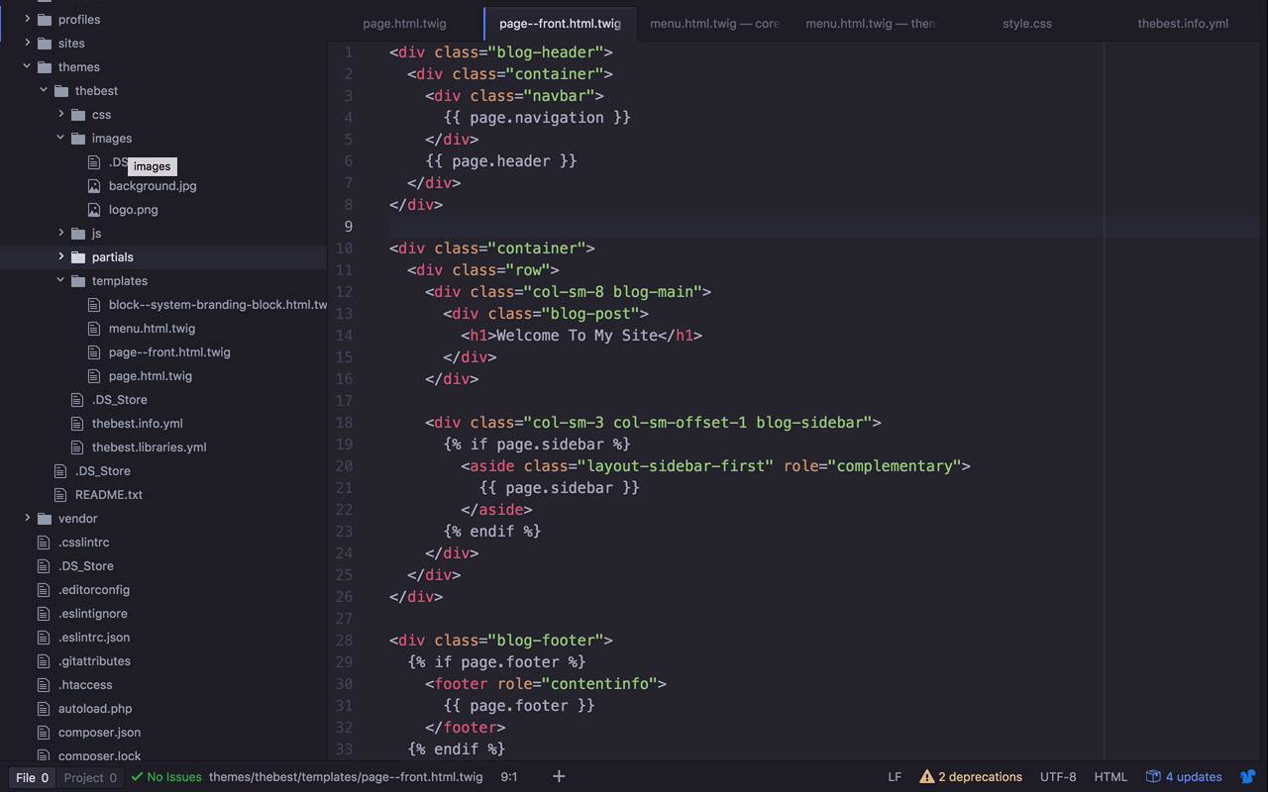The width and height of the screenshot is (1268, 792).
Task: Expand the profiles folder chevron
Action: [27, 19]
